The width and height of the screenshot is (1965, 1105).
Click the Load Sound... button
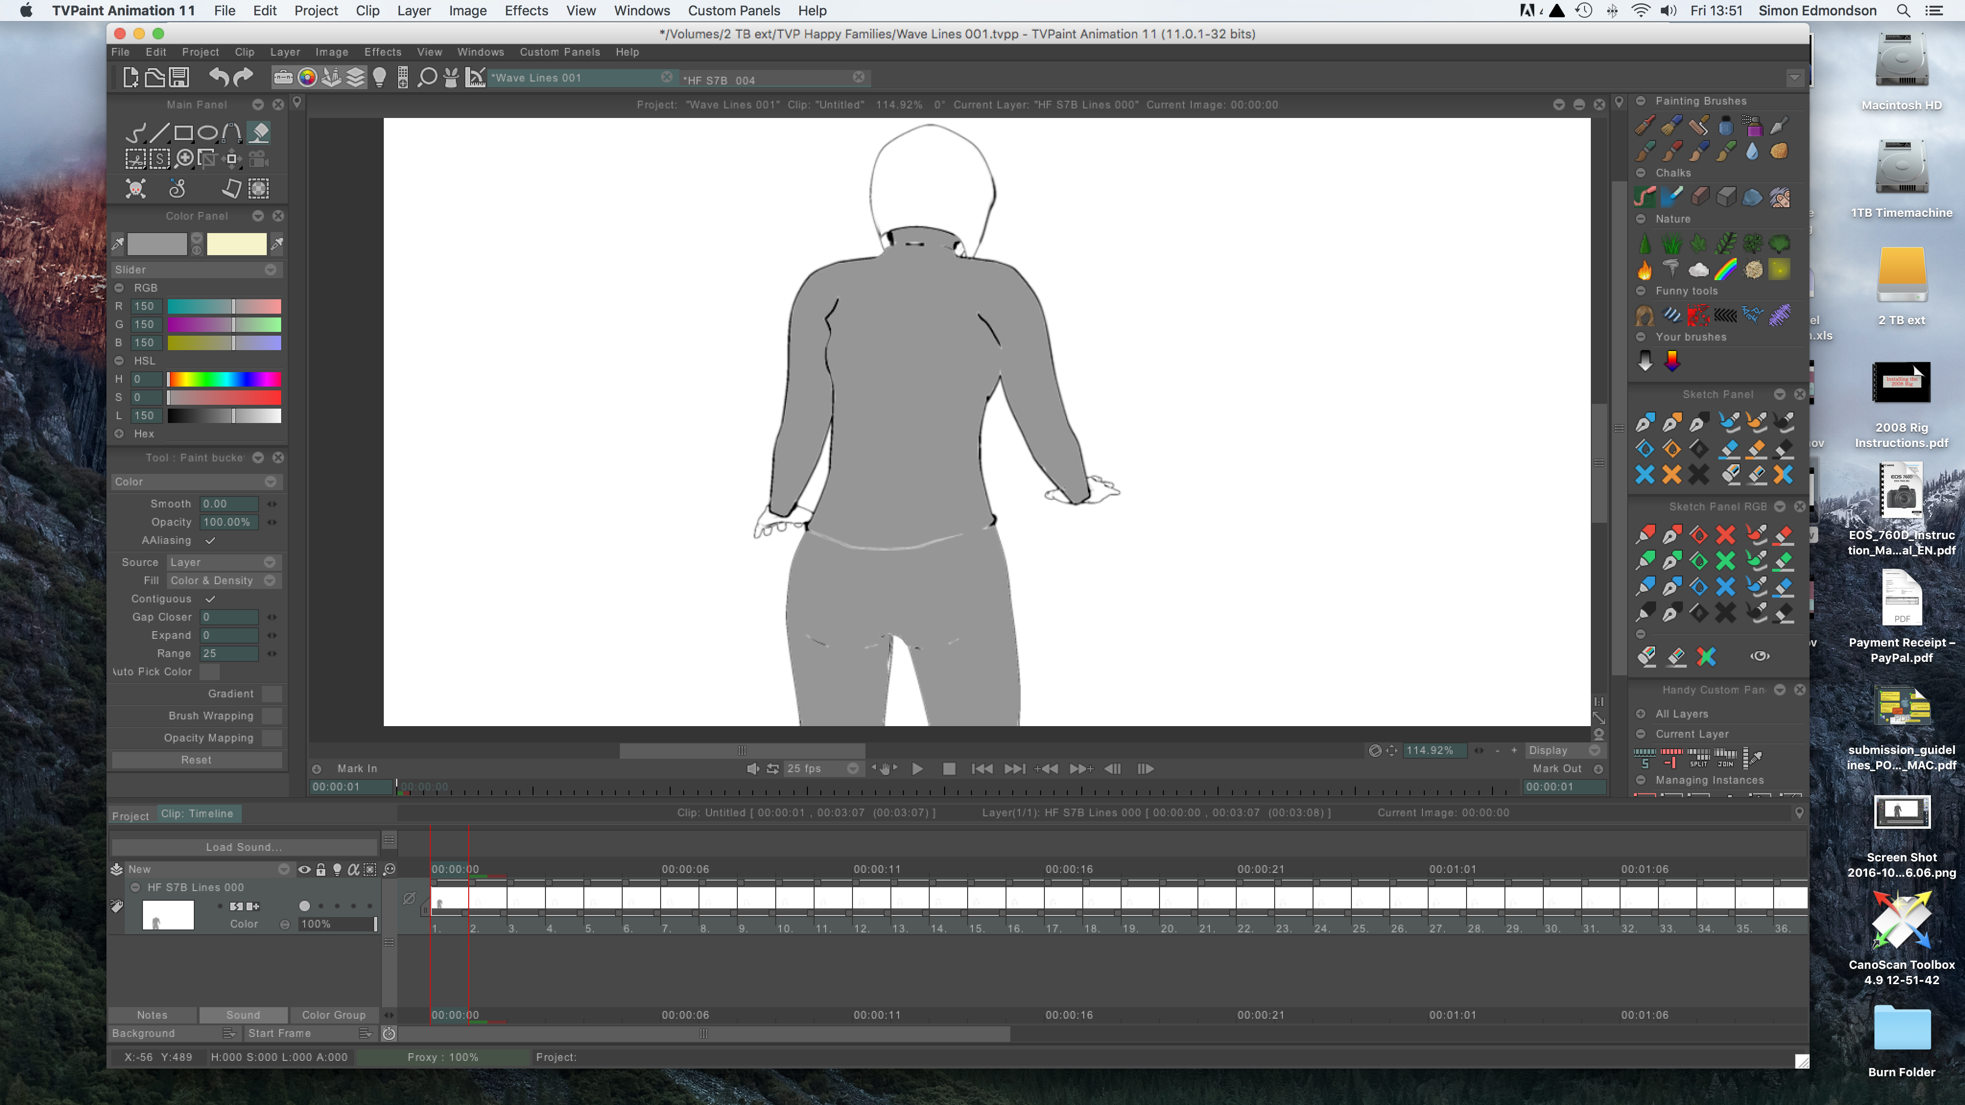click(x=243, y=846)
